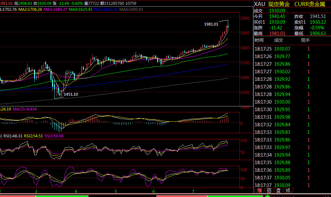The width and height of the screenshot is (331, 197).
Task: Click the MA4 green indicator label
Action: [80, 9]
